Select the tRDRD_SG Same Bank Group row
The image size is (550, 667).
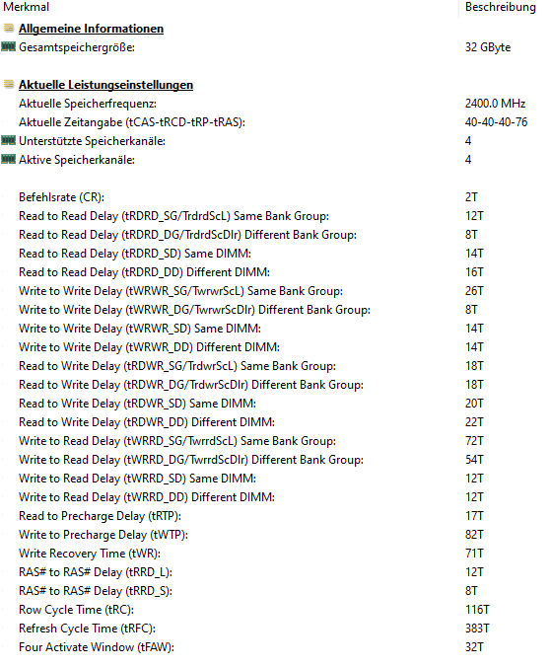[x=275, y=216]
